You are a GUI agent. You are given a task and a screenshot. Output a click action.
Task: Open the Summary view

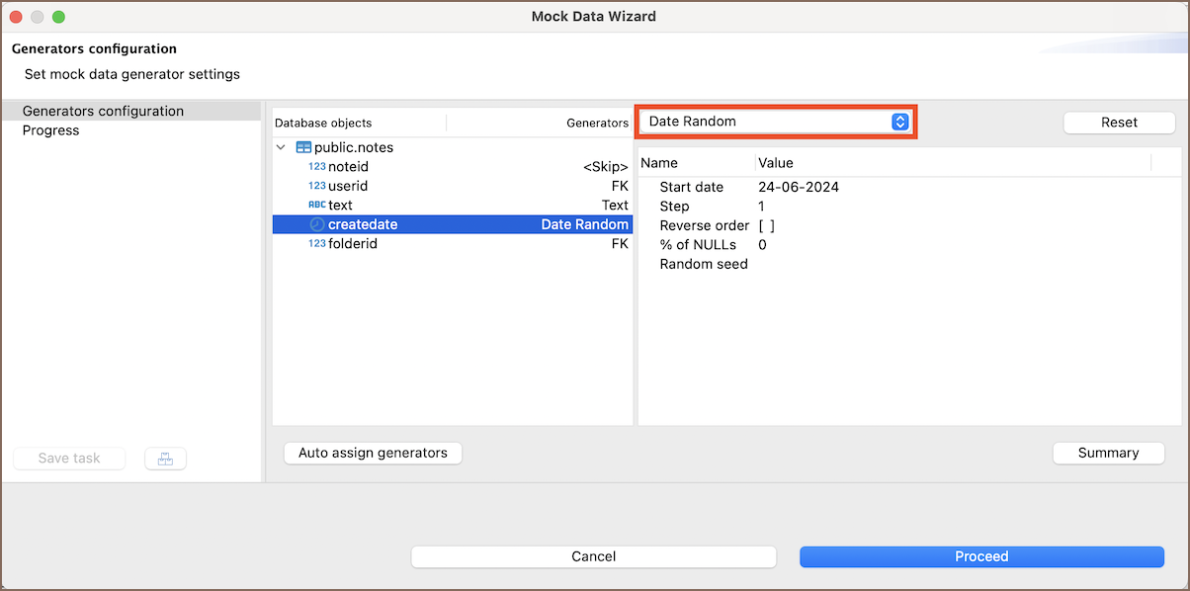[x=1108, y=453]
